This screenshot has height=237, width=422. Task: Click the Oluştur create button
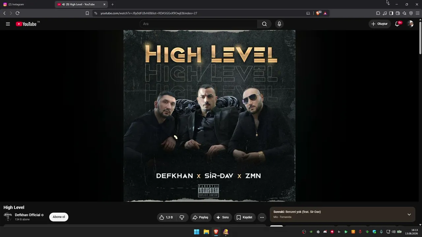[x=379, y=24]
